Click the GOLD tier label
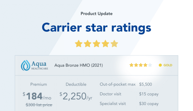 click(168, 65)
